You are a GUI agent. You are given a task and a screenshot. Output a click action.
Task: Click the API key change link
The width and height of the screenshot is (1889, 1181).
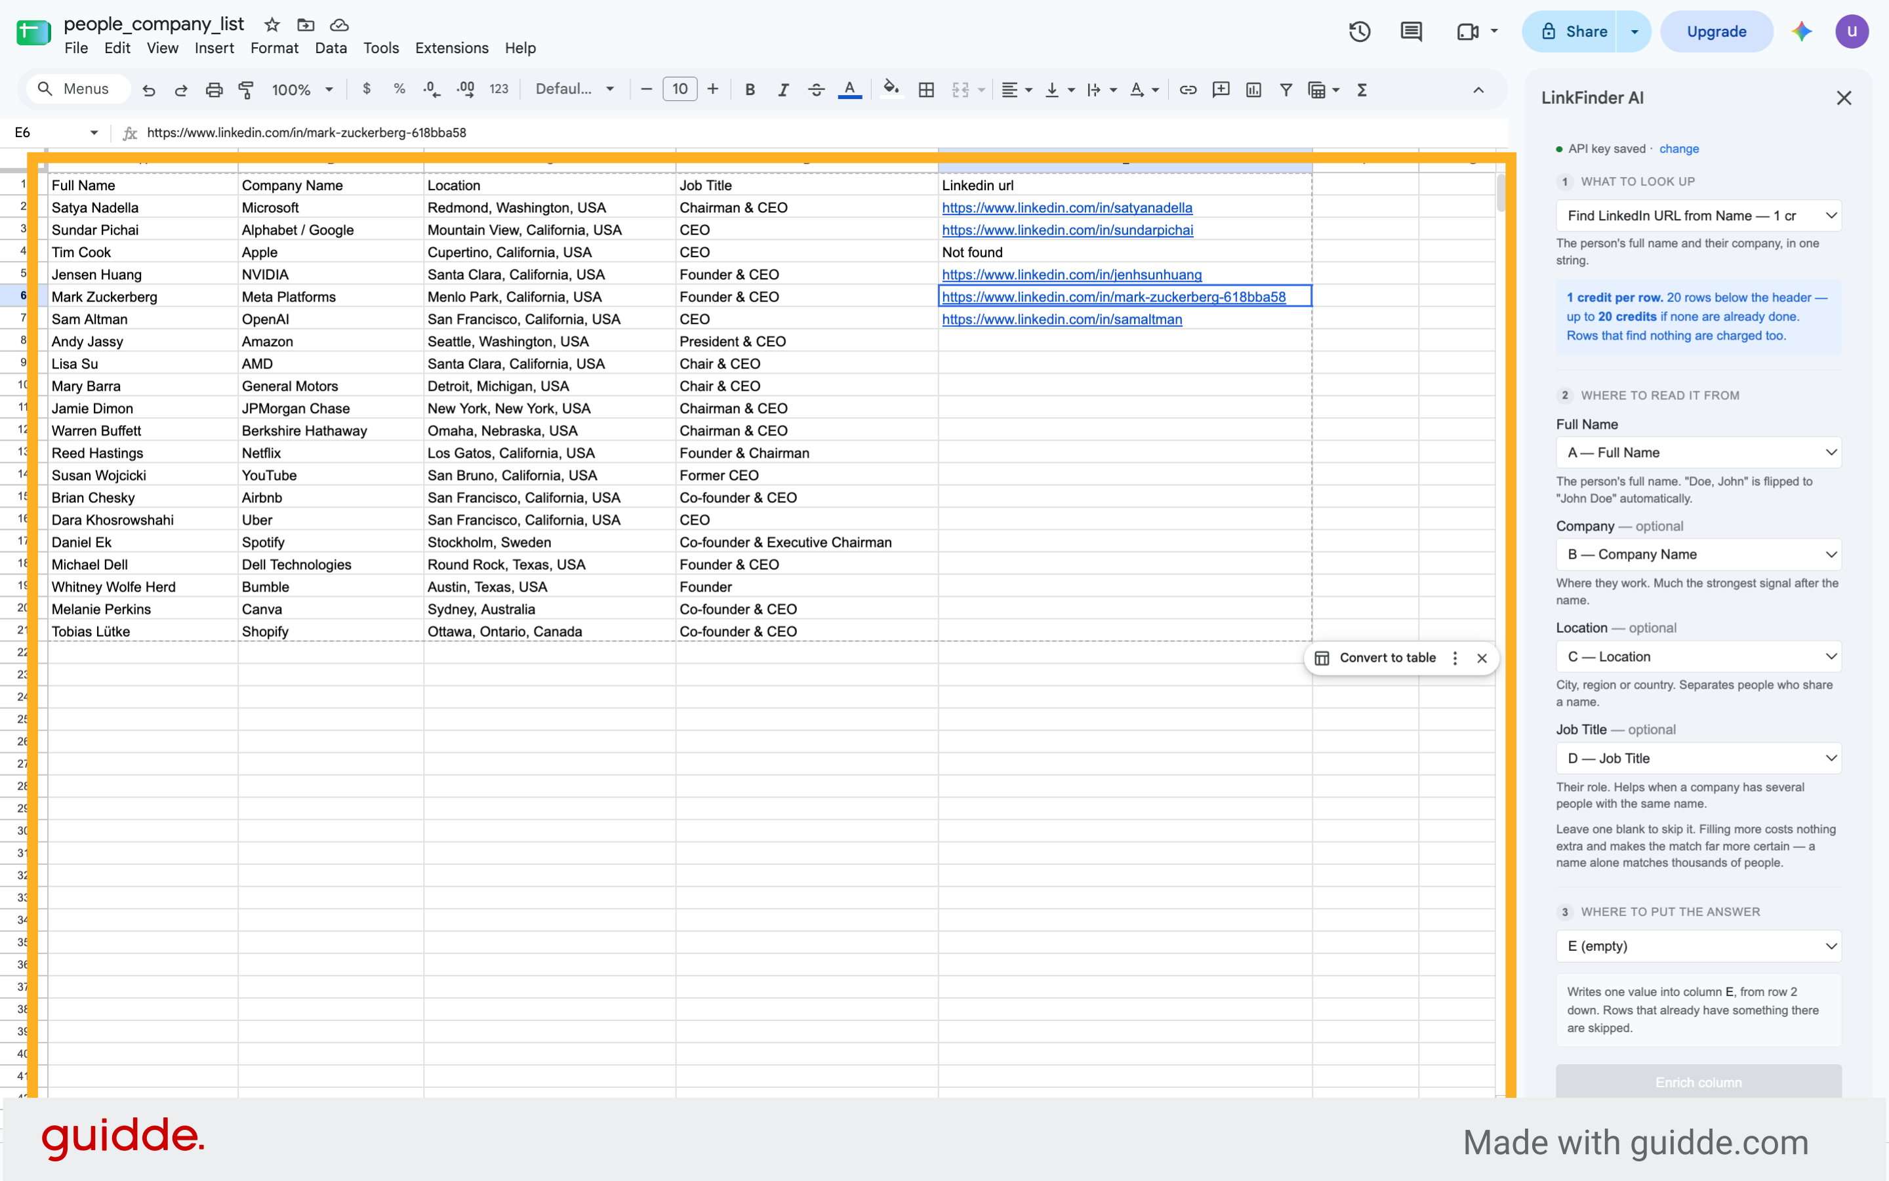click(x=1679, y=148)
